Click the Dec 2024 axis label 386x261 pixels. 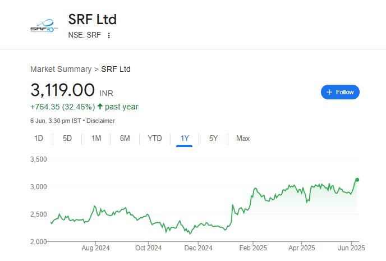tap(198, 248)
